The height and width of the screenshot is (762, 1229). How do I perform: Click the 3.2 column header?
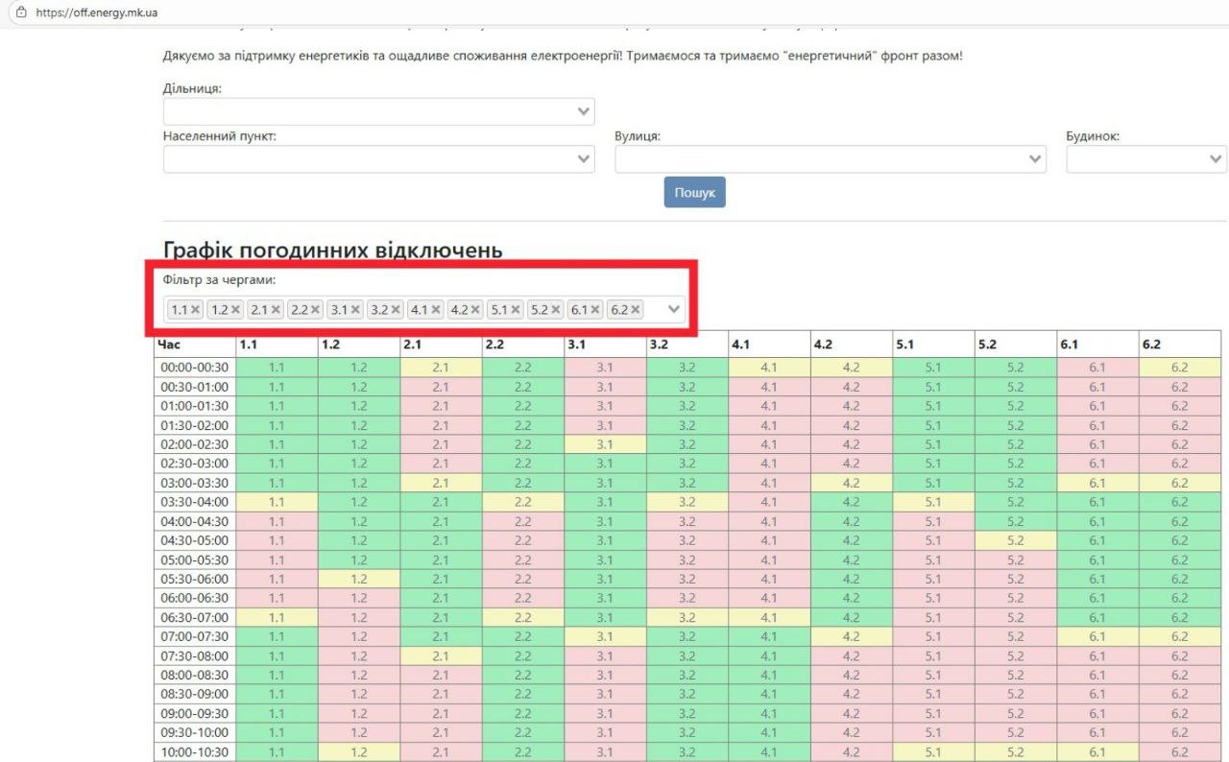click(687, 345)
